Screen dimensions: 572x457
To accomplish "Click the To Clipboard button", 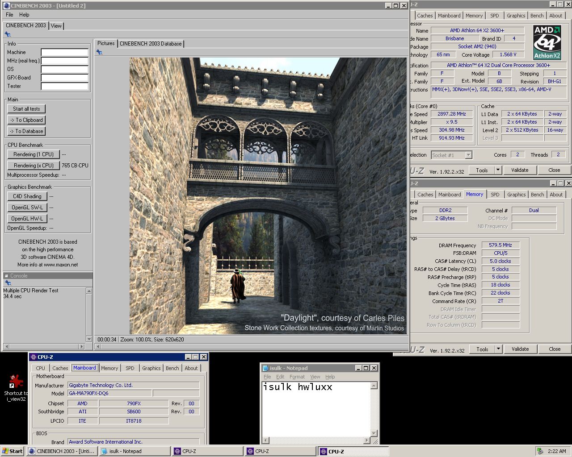I will click(x=26, y=120).
